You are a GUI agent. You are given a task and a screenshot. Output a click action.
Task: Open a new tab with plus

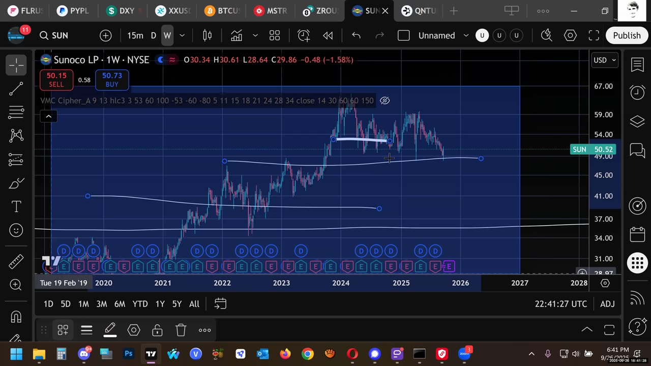point(454,11)
